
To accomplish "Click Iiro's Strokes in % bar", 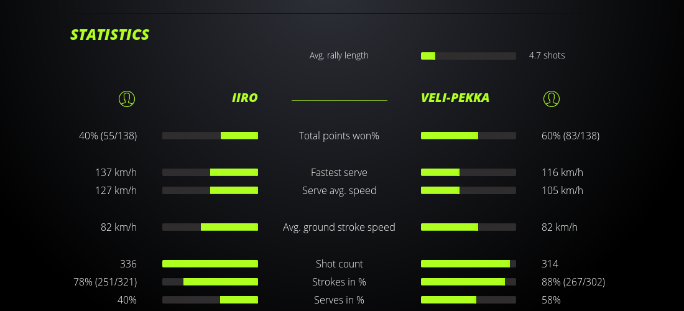I will pyautogui.click(x=210, y=282).
